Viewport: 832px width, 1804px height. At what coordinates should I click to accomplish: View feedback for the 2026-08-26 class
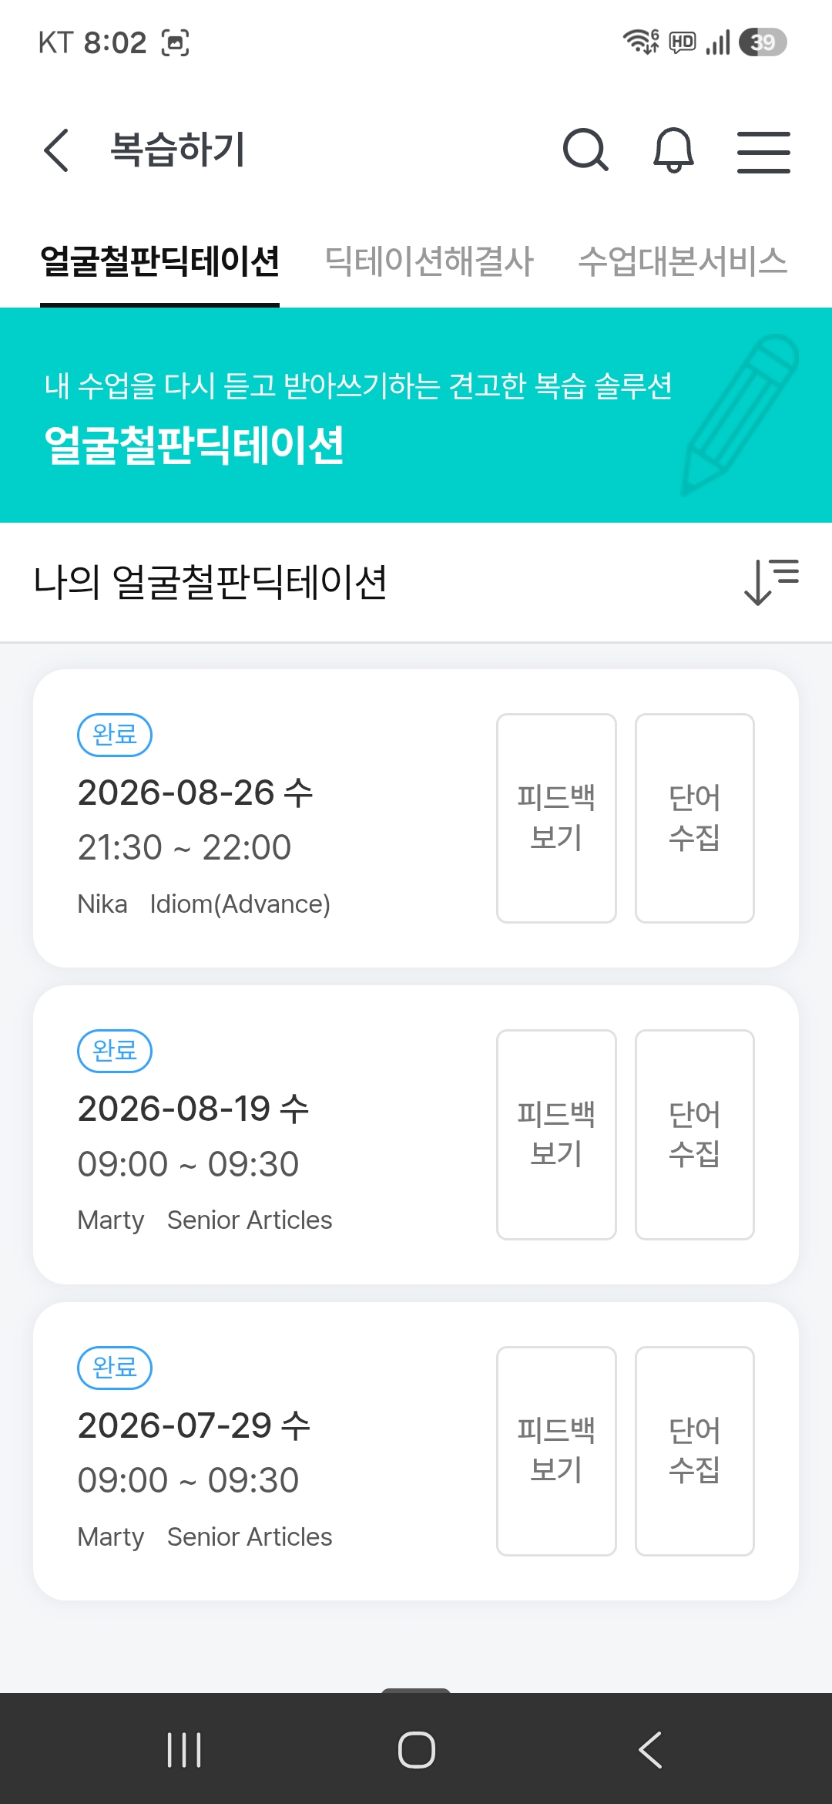point(556,818)
